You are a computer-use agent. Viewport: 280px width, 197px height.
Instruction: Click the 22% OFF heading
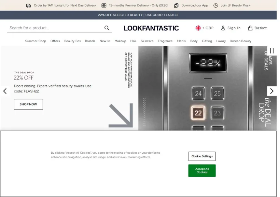click(x=24, y=78)
